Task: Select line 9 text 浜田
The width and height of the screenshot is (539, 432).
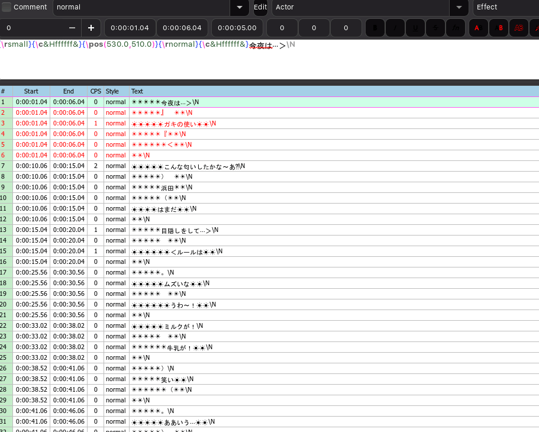Action: [167, 188]
